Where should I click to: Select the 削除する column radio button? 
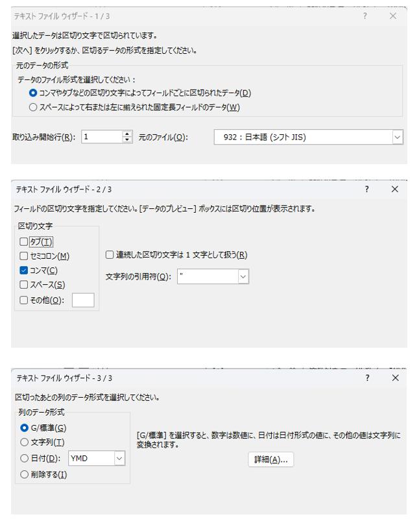25,474
